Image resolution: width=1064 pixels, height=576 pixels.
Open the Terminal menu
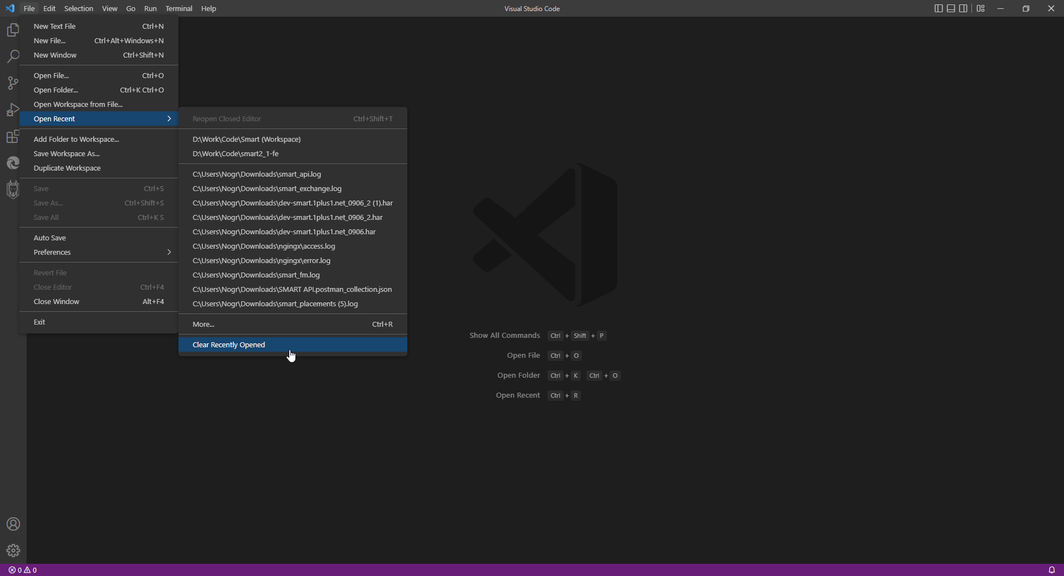178,8
